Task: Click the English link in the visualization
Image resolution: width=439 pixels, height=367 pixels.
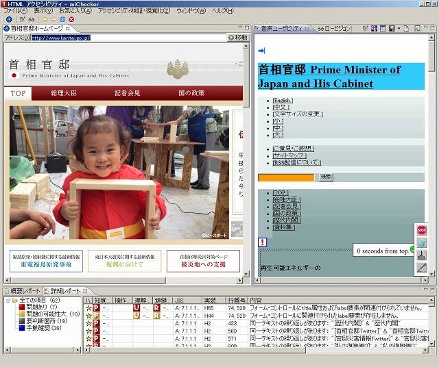Action: [x=283, y=101]
